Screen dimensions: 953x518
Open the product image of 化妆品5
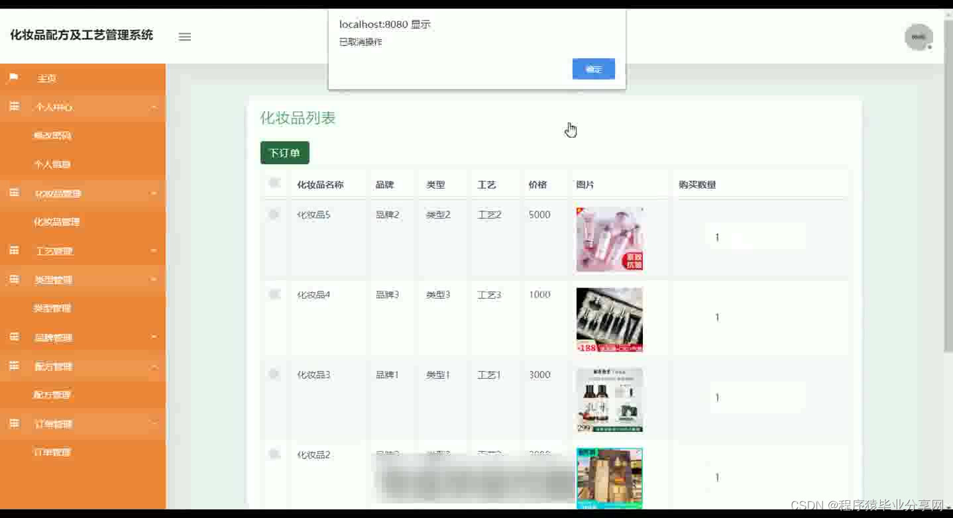click(x=610, y=239)
